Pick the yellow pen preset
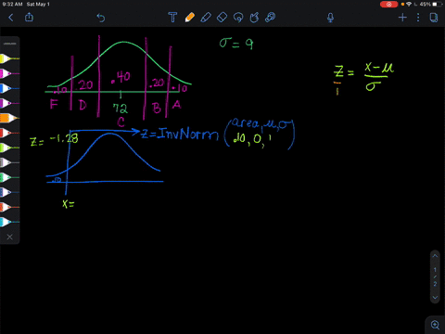 9,58
